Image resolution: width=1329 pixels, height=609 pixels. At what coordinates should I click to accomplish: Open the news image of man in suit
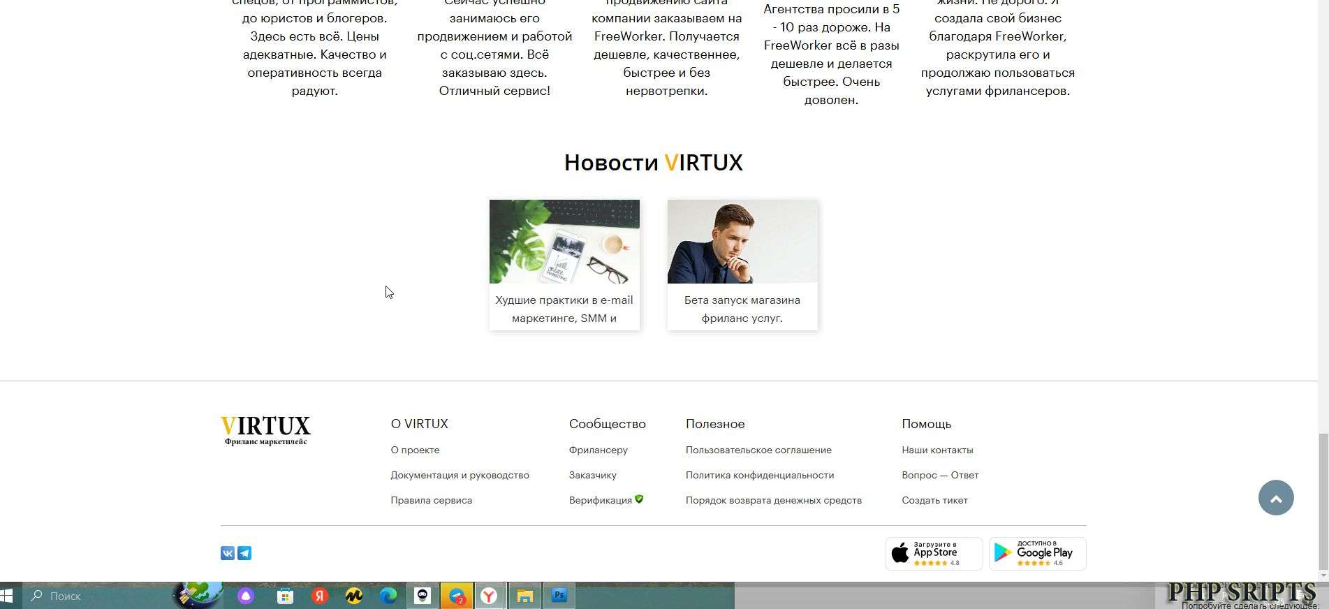[x=742, y=242]
